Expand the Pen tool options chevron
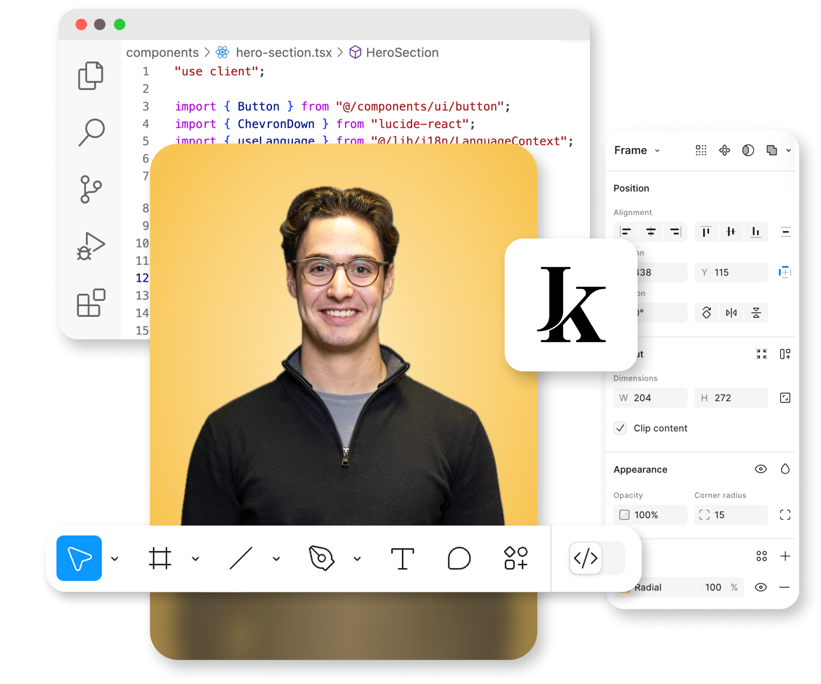The height and width of the screenshot is (684, 821). pyautogui.click(x=357, y=559)
